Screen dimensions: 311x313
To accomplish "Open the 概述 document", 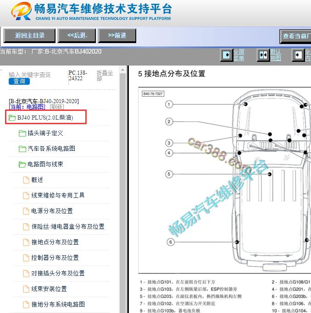I will tap(37, 180).
